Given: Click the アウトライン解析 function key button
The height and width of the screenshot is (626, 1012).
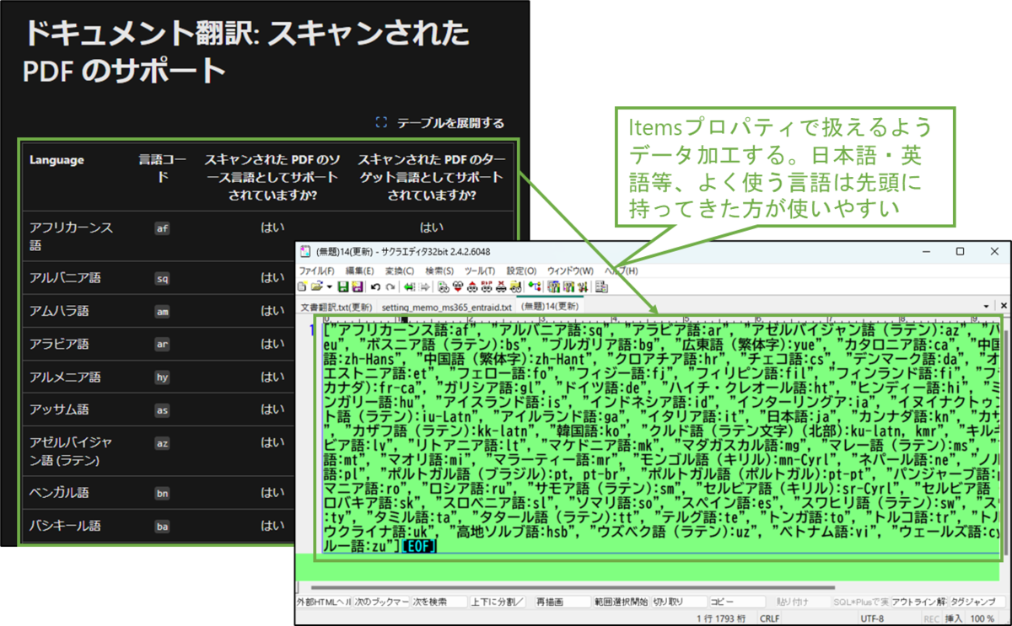Looking at the screenshot, I should coord(919,602).
